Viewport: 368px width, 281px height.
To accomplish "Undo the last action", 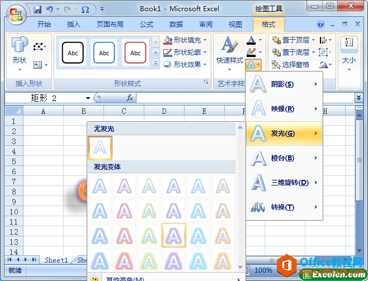I will coord(49,9).
